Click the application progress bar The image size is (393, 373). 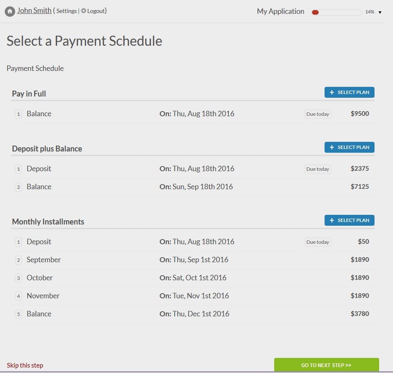tap(336, 12)
